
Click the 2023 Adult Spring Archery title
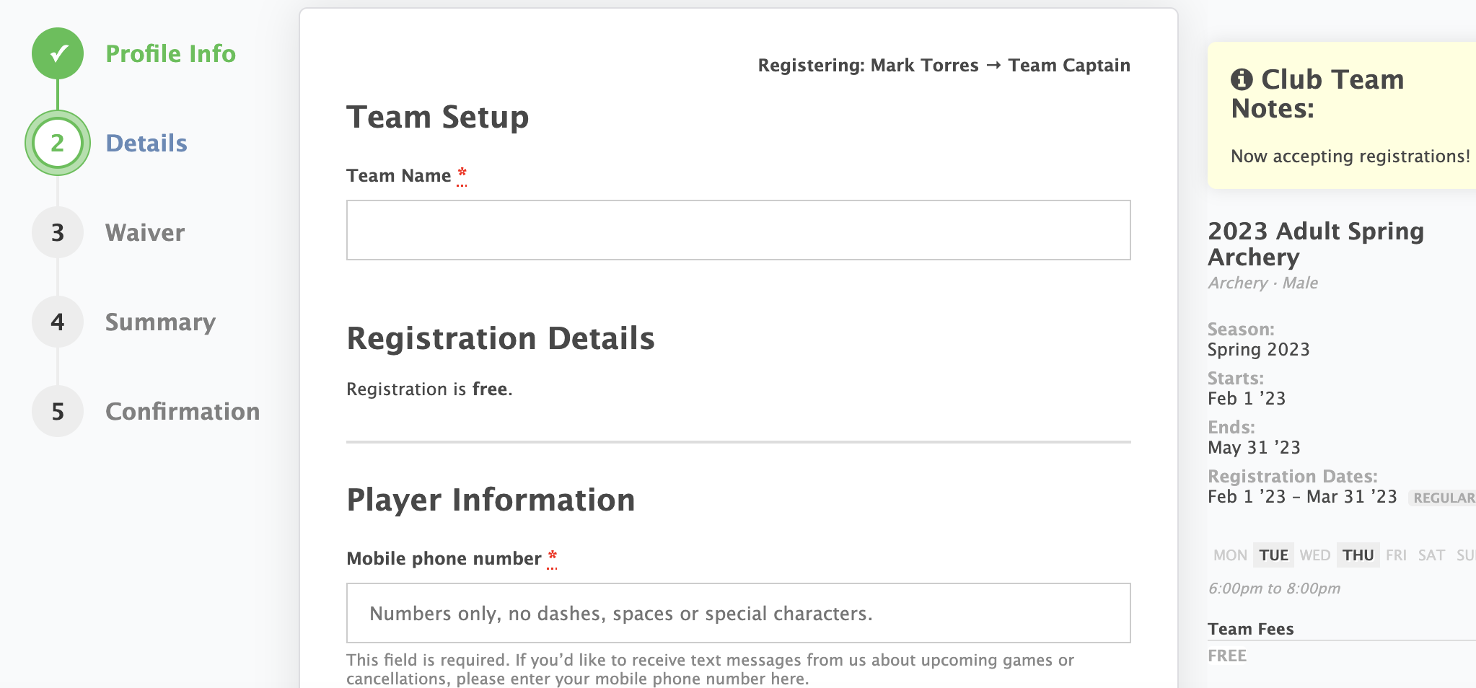click(1316, 244)
